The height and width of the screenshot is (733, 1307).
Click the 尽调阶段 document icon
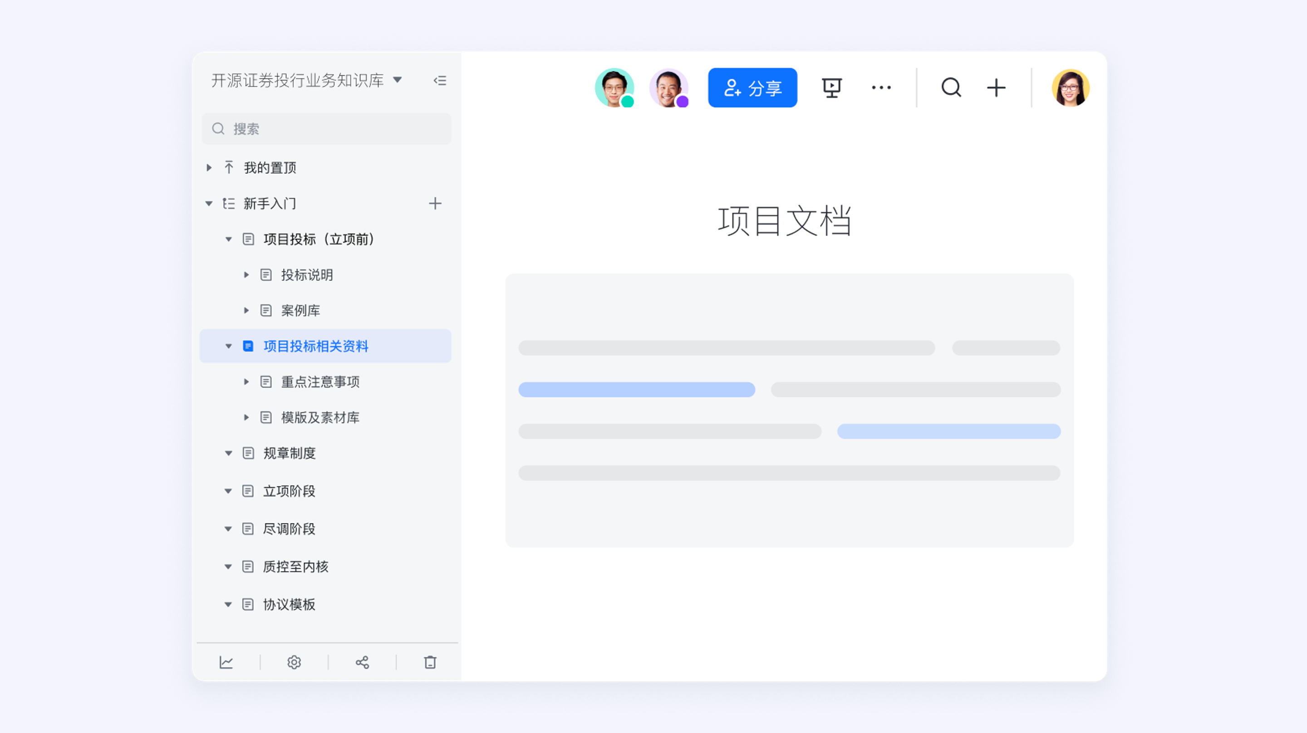(248, 529)
